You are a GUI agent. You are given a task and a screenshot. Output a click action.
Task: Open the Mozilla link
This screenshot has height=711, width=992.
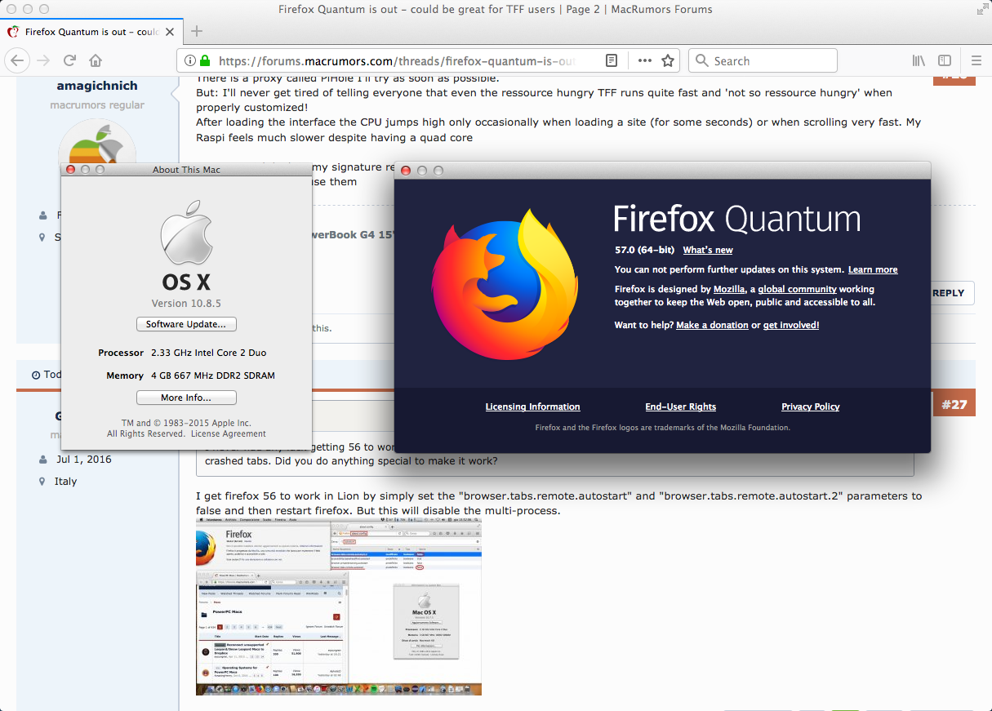tap(729, 289)
